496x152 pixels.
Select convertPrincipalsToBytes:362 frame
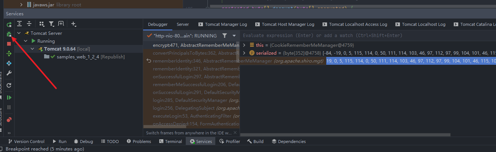tap(192, 53)
